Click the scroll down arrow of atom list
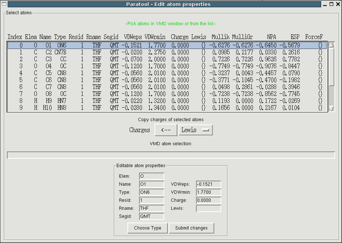The width and height of the screenshot is (342, 243). pyautogui.click(x=331, y=108)
